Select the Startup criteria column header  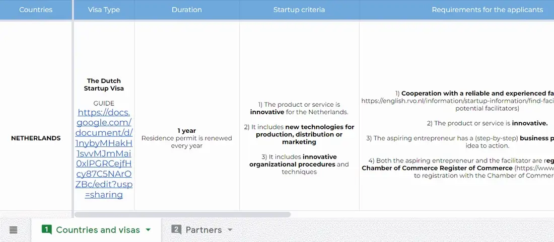pos(299,10)
